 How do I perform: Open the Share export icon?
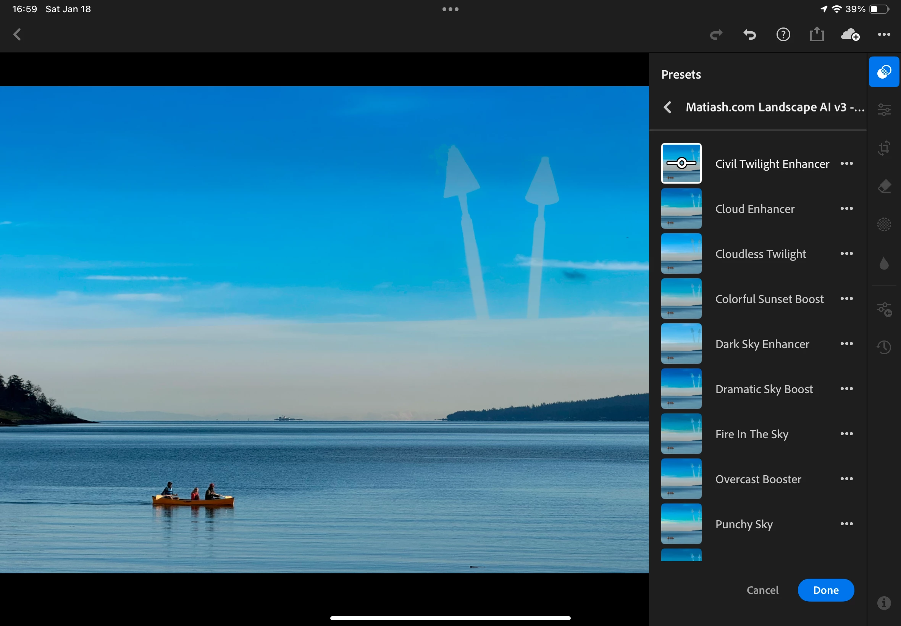(x=816, y=34)
